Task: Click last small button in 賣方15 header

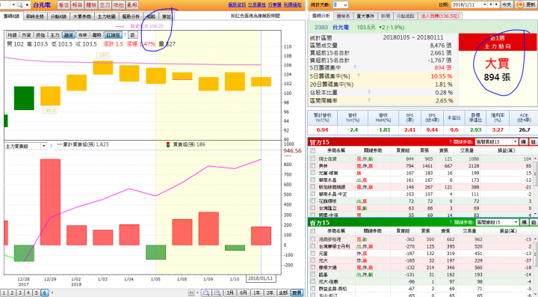Action: tap(534, 222)
